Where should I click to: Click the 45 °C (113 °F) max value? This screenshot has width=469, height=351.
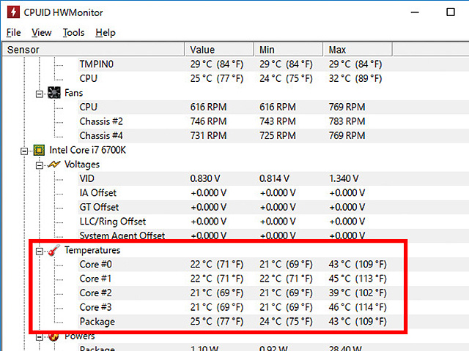pos(358,279)
